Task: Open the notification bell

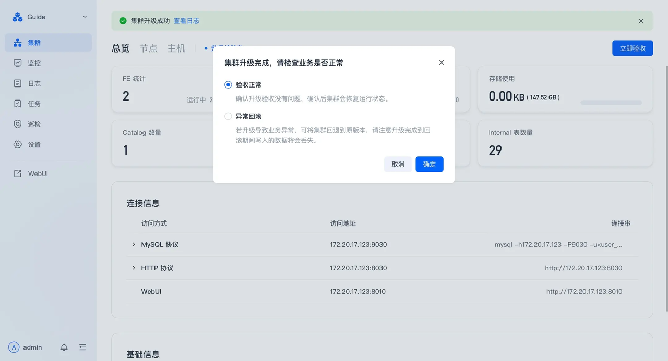Action: [64, 347]
